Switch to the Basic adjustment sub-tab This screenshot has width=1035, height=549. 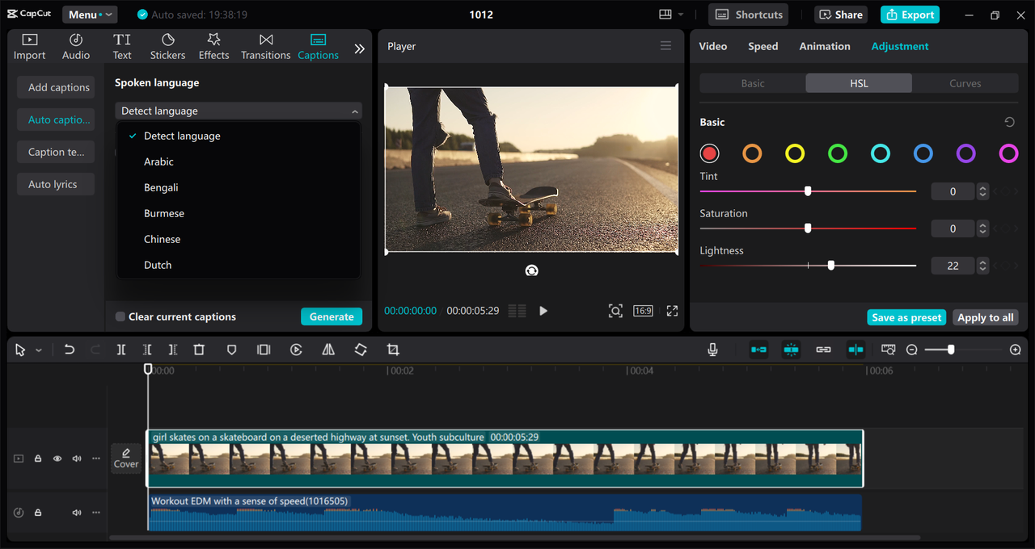[753, 83]
